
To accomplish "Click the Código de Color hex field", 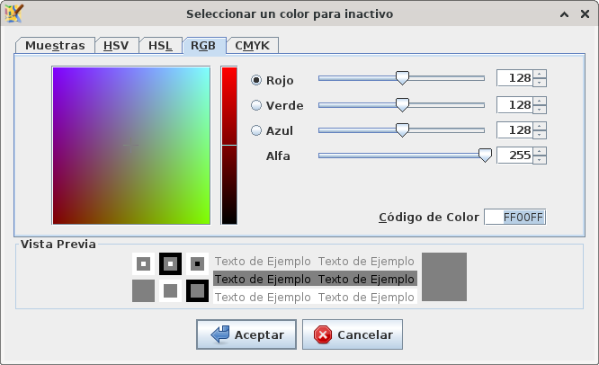I will [x=515, y=218].
